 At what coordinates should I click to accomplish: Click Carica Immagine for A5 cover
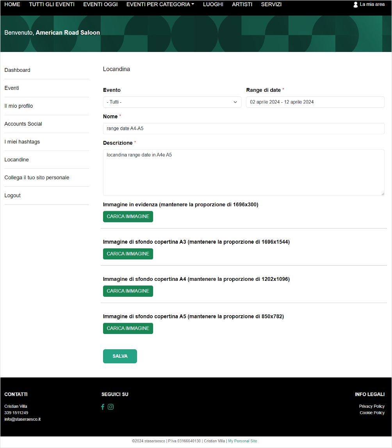(x=128, y=328)
